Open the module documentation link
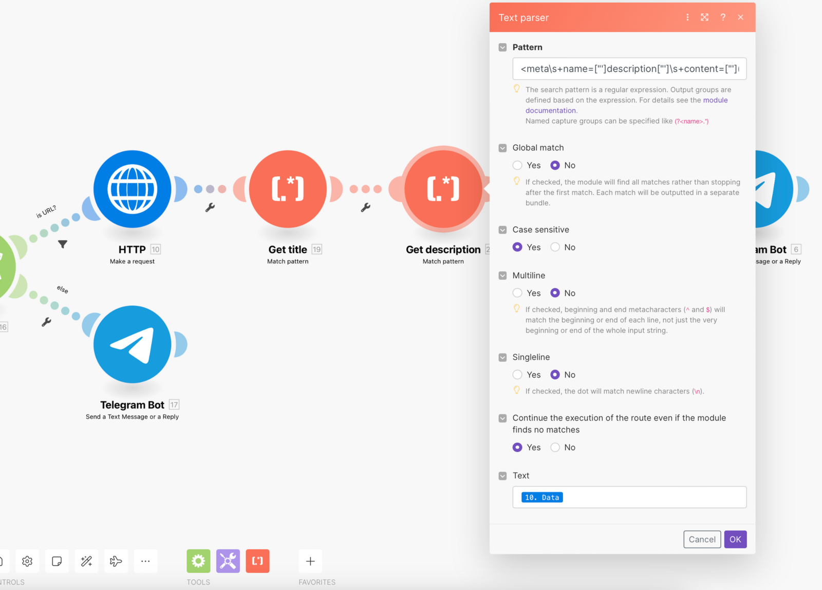 tap(715, 100)
